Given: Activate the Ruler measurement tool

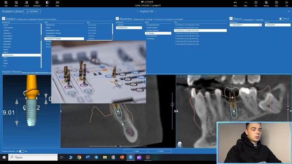Looking at the screenshot, I should (57, 3).
